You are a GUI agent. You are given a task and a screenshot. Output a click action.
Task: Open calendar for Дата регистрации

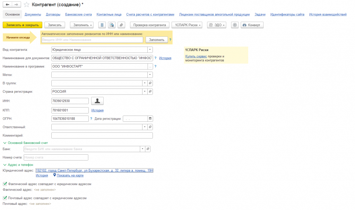[x=150, y=119]
